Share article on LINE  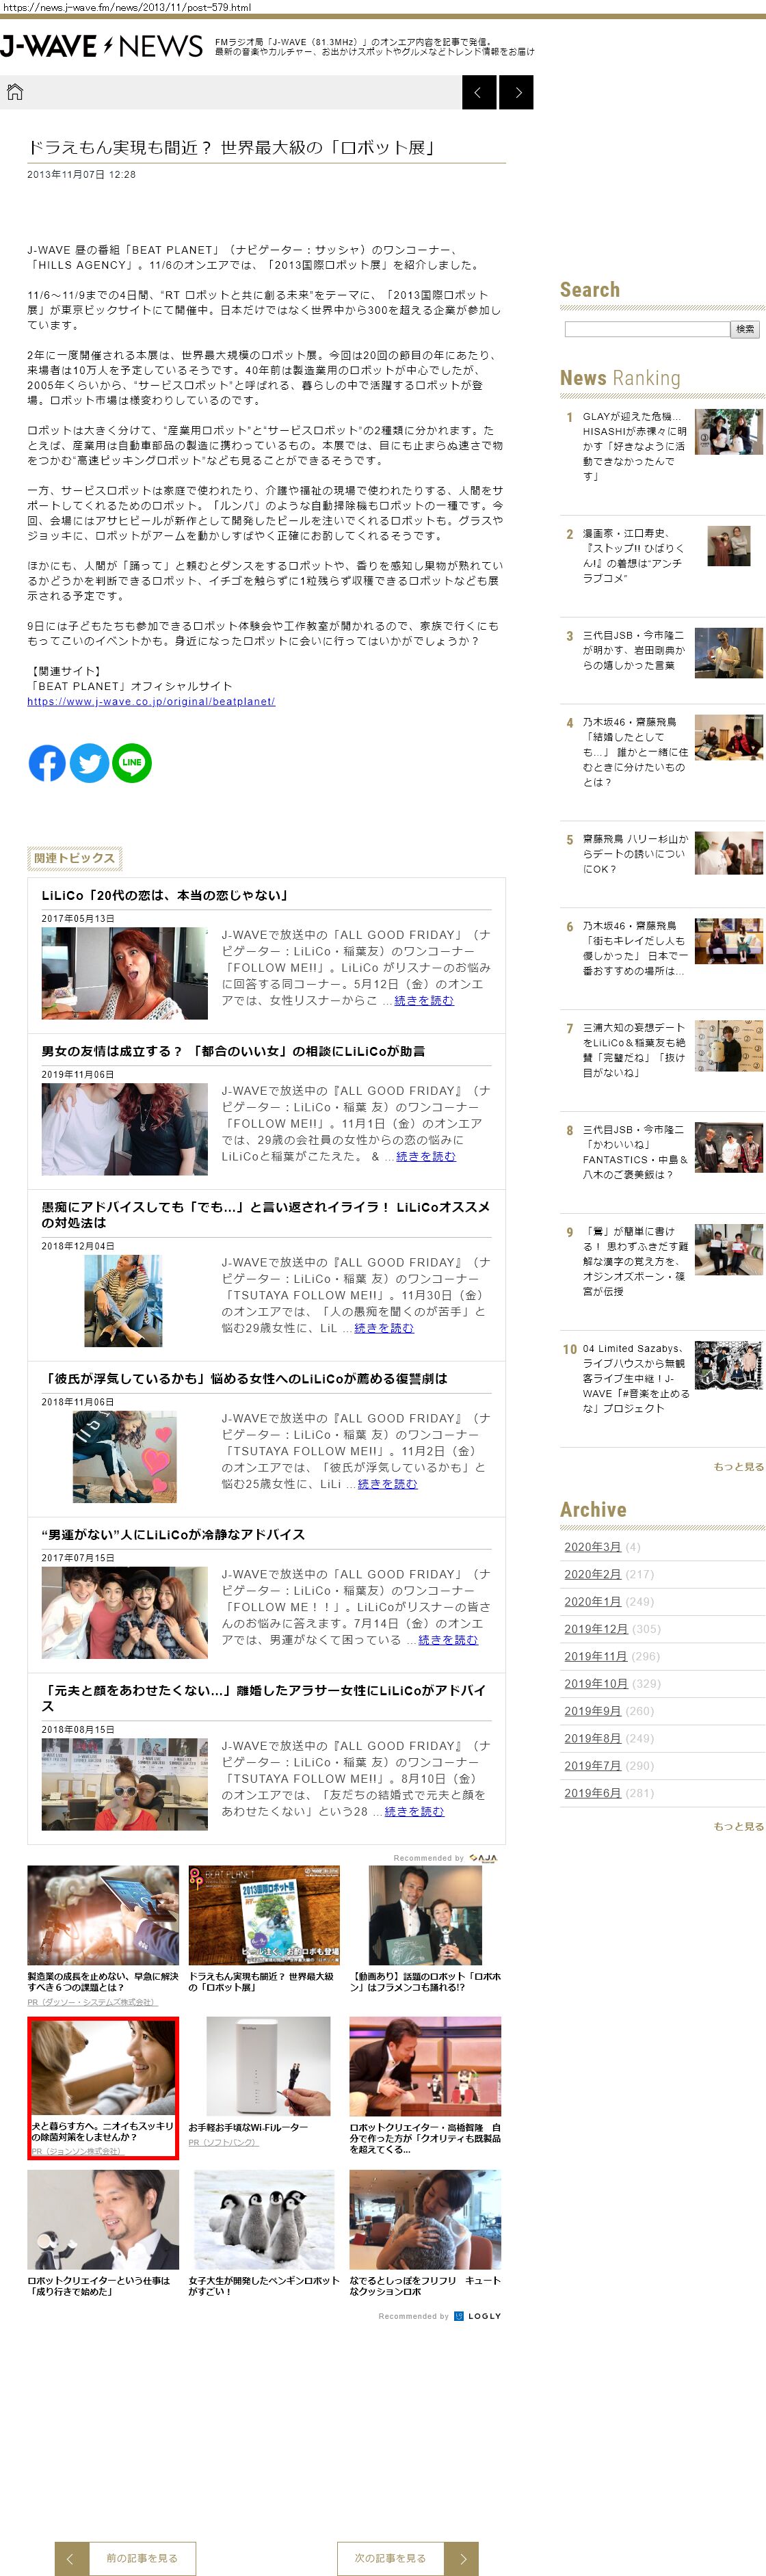click(x=132, y=763)
